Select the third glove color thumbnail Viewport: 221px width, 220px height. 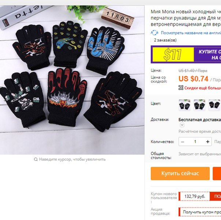(214, 105)
